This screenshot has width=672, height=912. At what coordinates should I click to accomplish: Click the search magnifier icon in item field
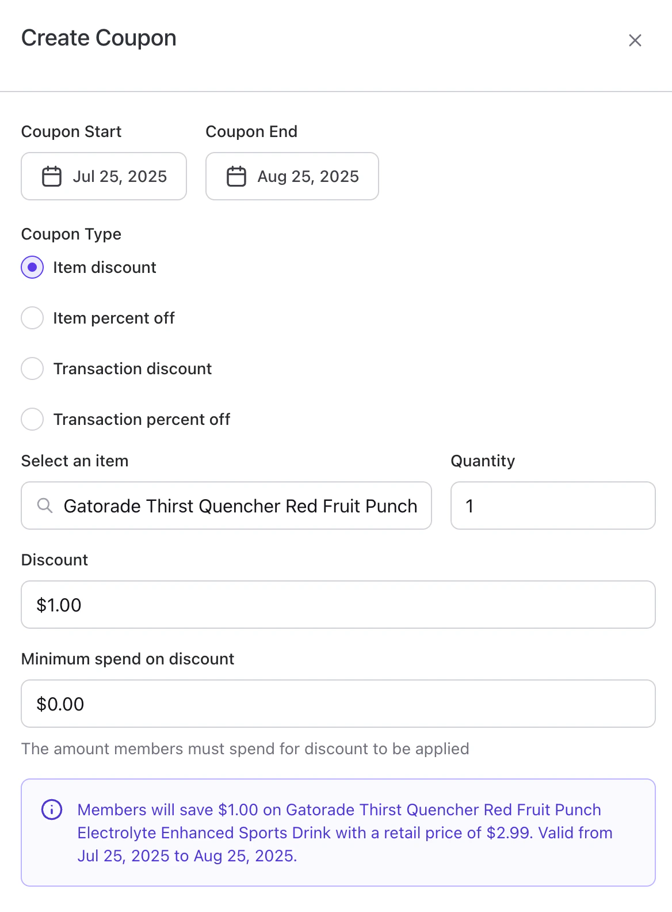pos(45,506)
